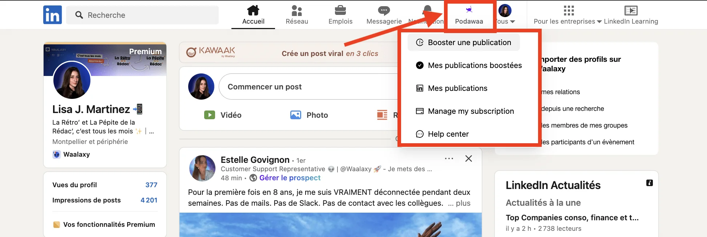Image resolution: width=707 pixels, height=237 pixels.
Task: Open Estelle Govignon name link
Action: point(255,160)
